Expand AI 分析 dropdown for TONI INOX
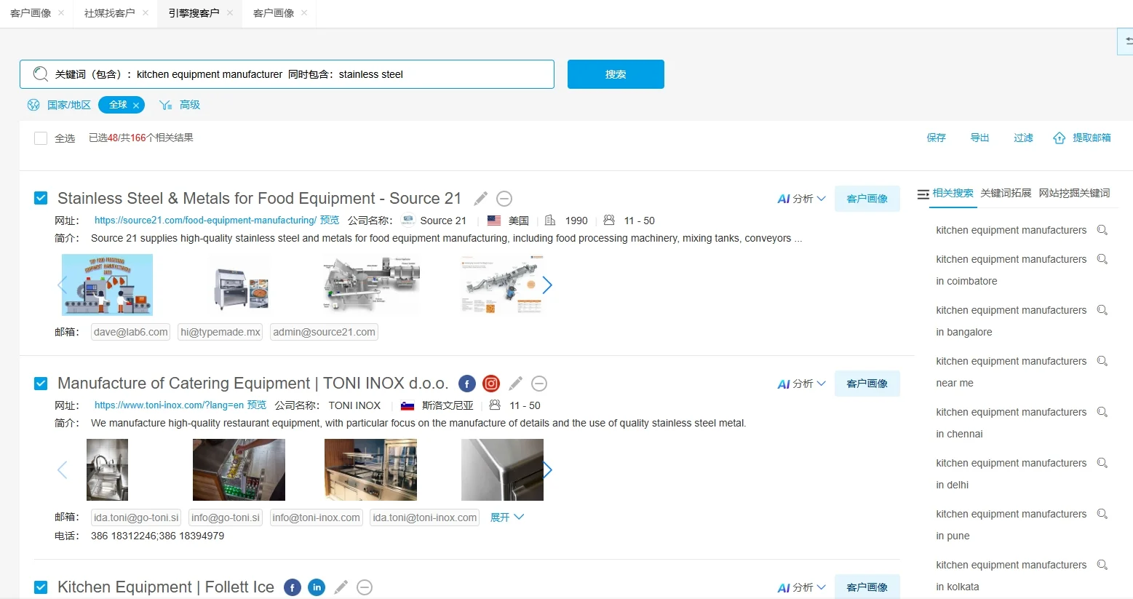 (x=801, y=384)
